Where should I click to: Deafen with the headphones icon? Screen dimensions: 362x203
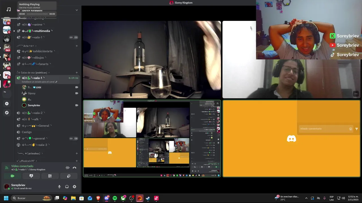[67, 187]
